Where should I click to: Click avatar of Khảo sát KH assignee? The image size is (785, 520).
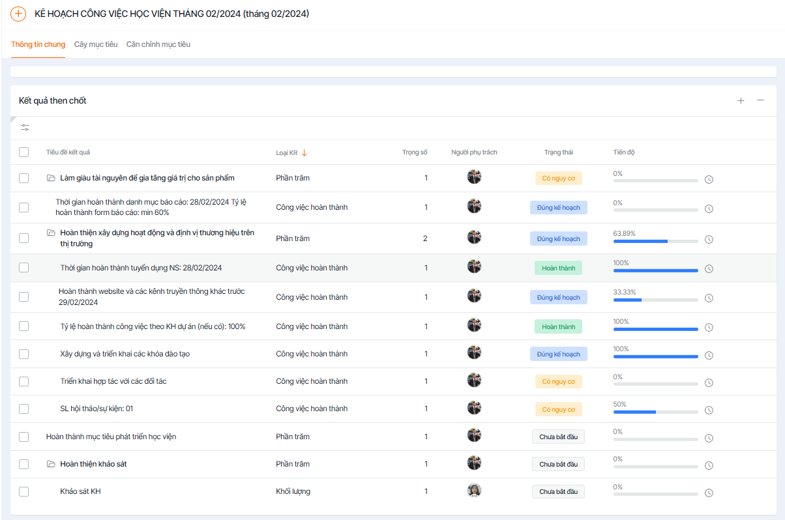(475, 491)
